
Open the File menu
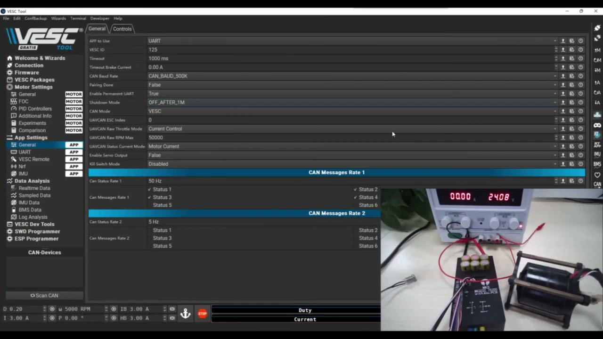click(6, 18)
